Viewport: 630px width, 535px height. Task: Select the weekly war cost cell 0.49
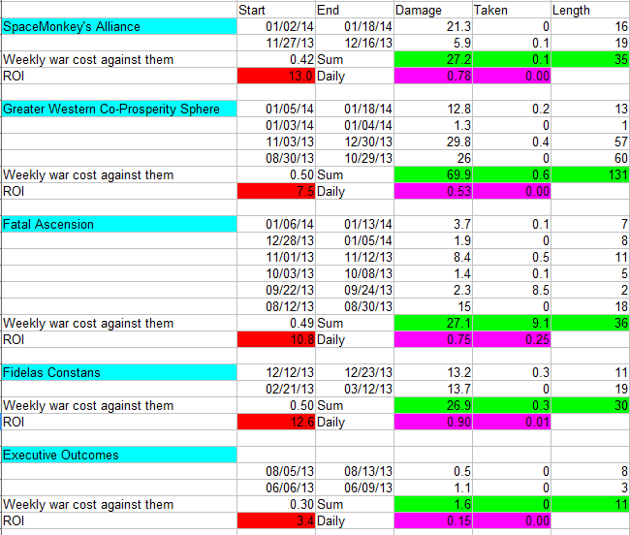[x=276, y=323]
